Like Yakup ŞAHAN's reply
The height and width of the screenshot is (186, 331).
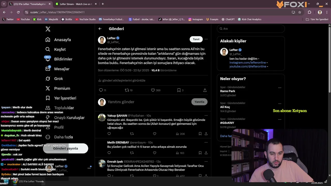[x=155, y=134]
